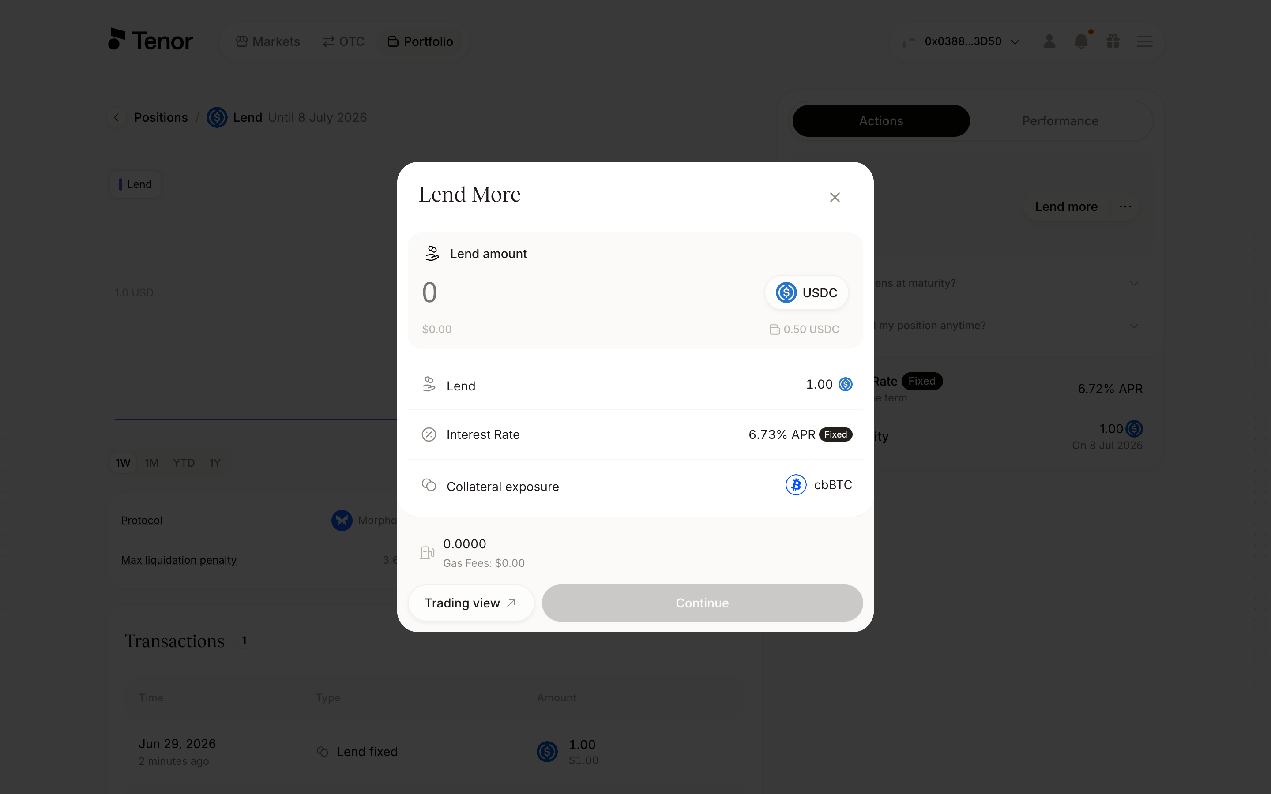Image resolution: width=1271 pixels, height=794 pixels.
Task: Select the USDC token selector
Action: pos(806,292)
